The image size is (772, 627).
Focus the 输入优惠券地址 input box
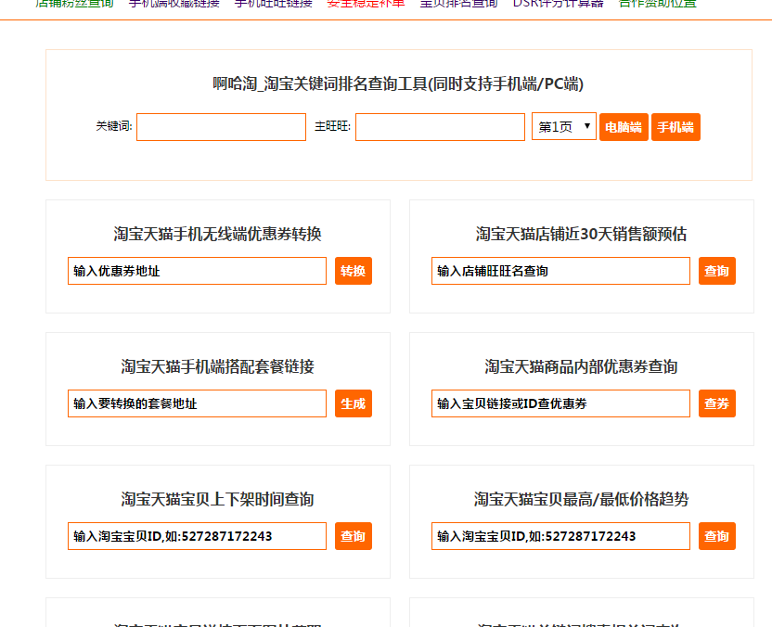click(x=197, y=271)
